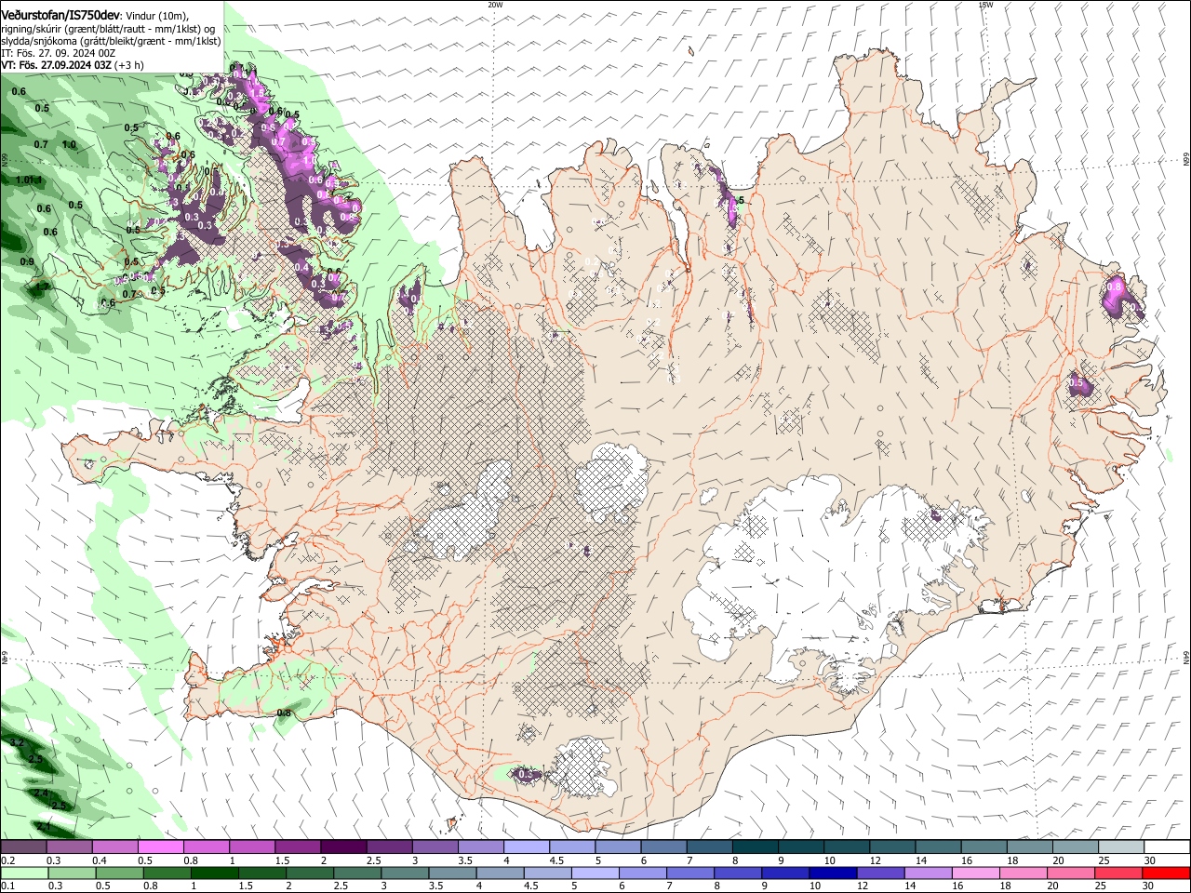Click the 64N latitude label on the right edge
The height and width of the screenshot is (893, 1191).
click(1186, 657)
